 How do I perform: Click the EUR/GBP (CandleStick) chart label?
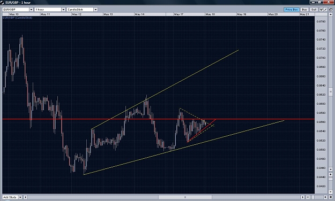17,18
